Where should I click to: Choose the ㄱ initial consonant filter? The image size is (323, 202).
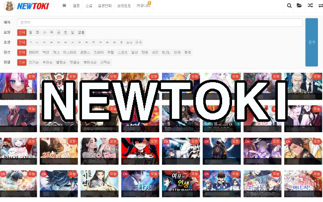point(30,42)
